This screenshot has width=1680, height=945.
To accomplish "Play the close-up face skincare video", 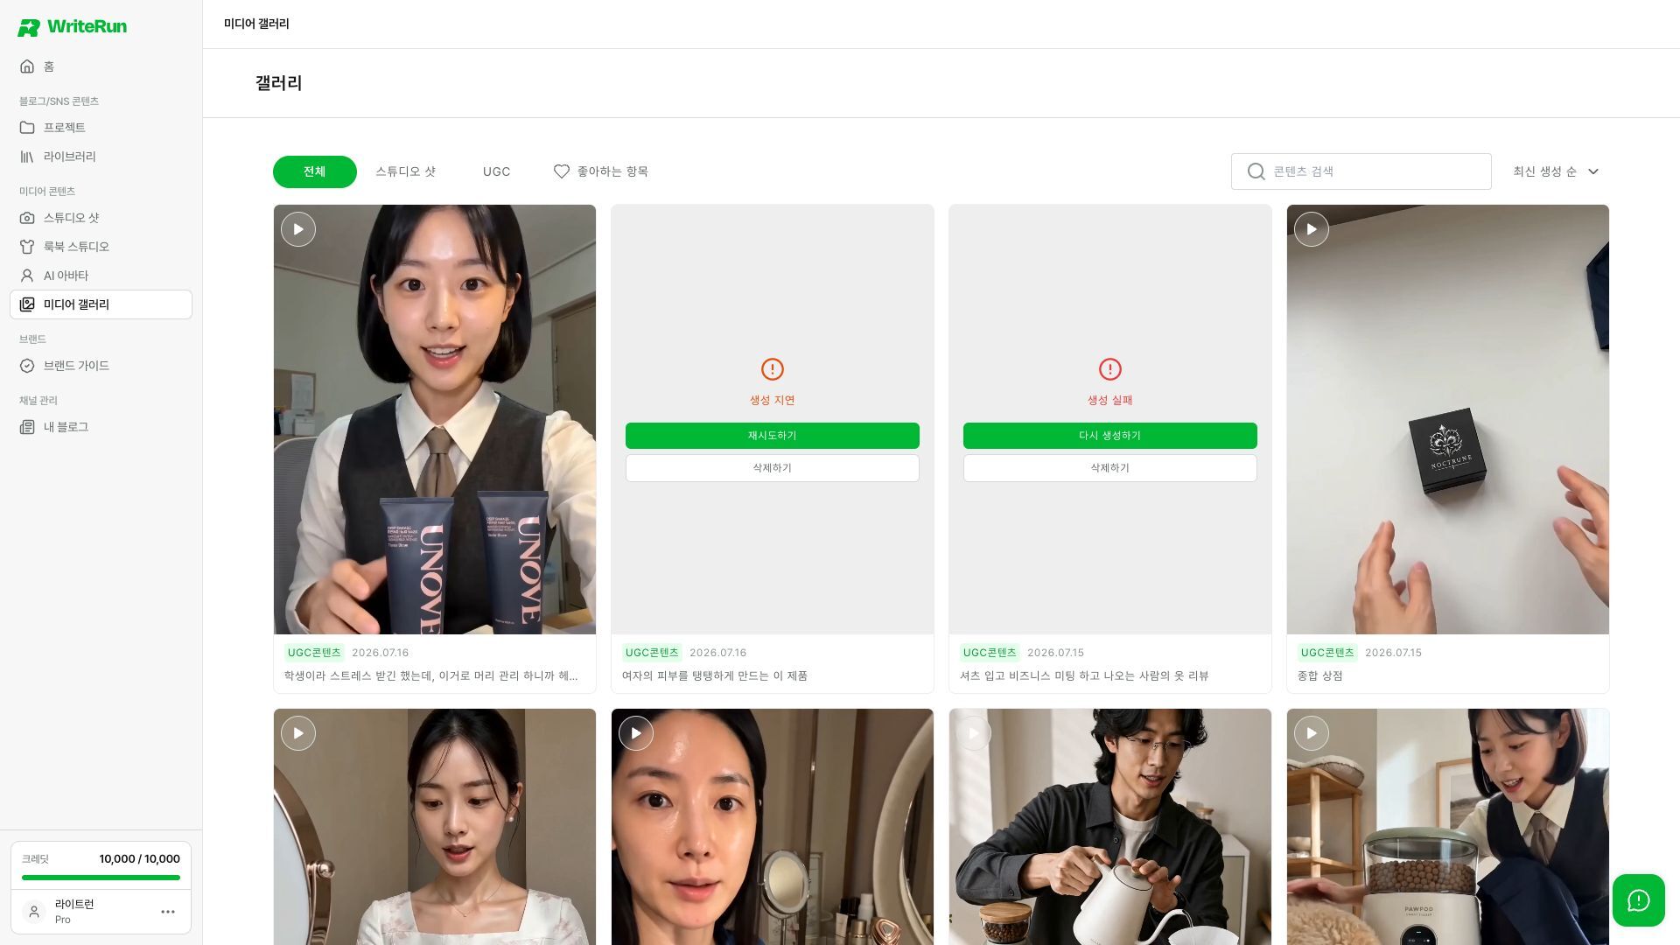I will pos(636,733).
